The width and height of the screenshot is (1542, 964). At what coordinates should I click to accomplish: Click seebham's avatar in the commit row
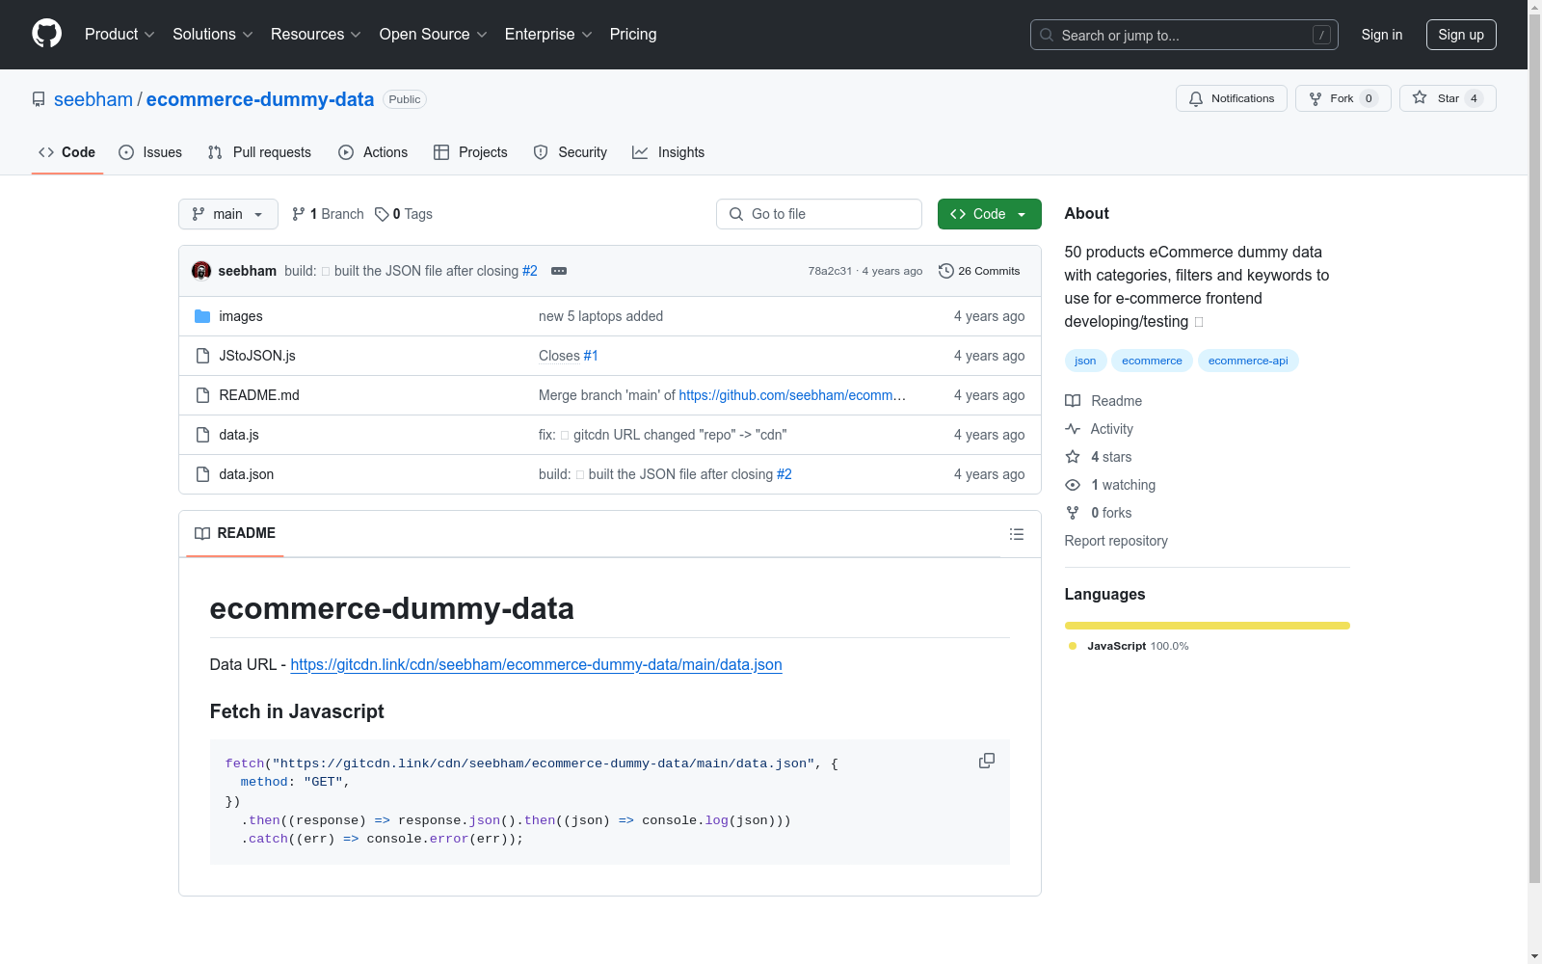pos(201,271)
